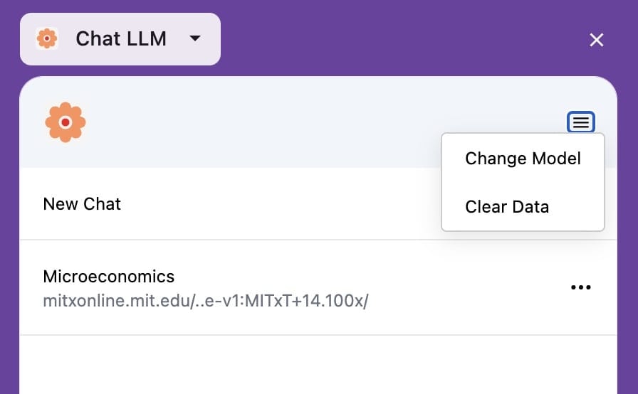Click the blank space right of the Microeconomics title

click(x=356, y=276)
